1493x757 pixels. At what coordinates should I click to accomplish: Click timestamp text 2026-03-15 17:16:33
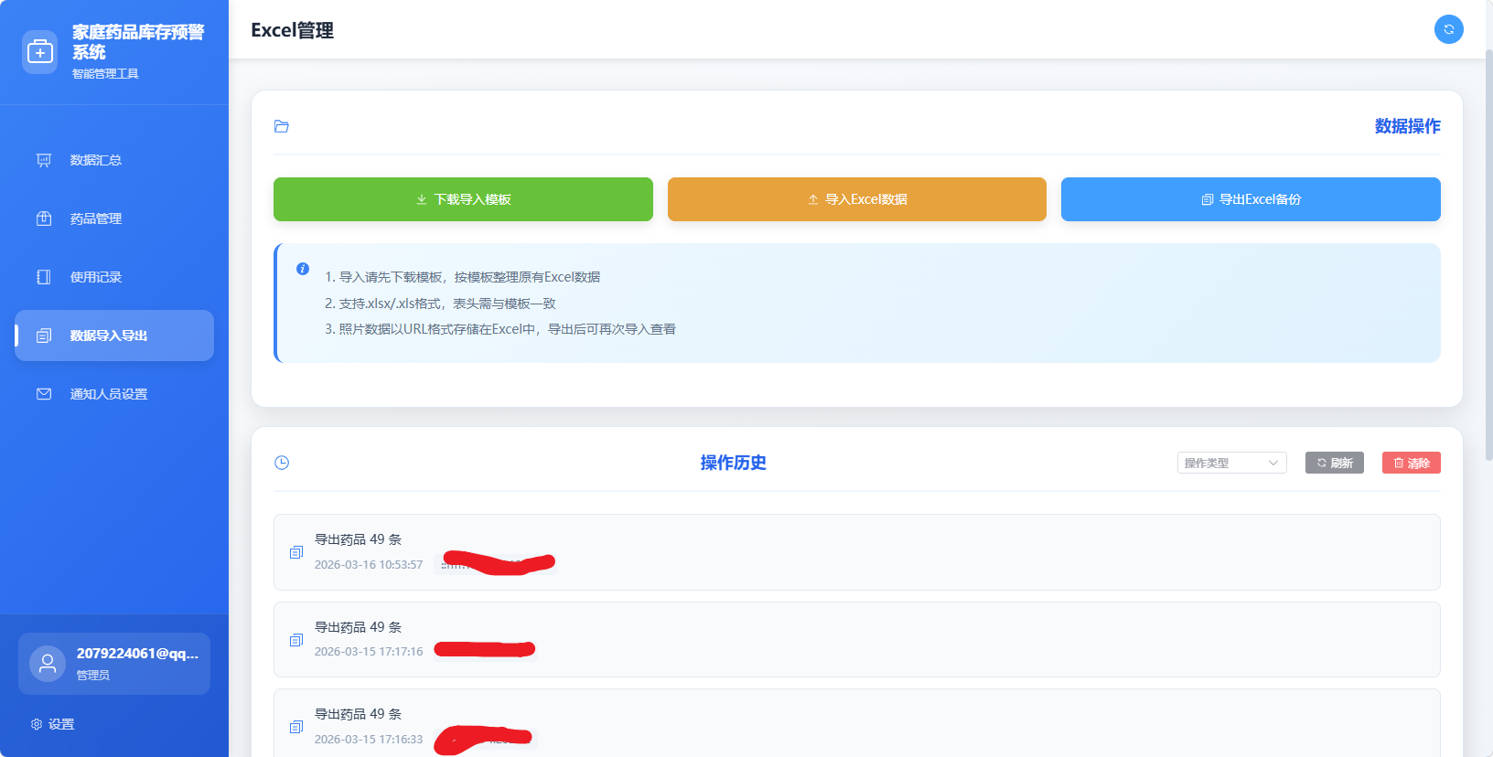click(369, 740)
